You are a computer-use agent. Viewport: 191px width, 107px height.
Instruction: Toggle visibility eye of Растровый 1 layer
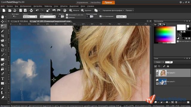tap(157, 84)
